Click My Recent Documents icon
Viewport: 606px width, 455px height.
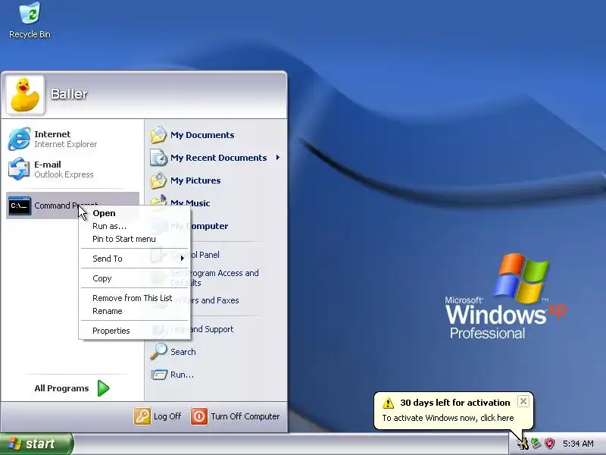pos(158,158)
